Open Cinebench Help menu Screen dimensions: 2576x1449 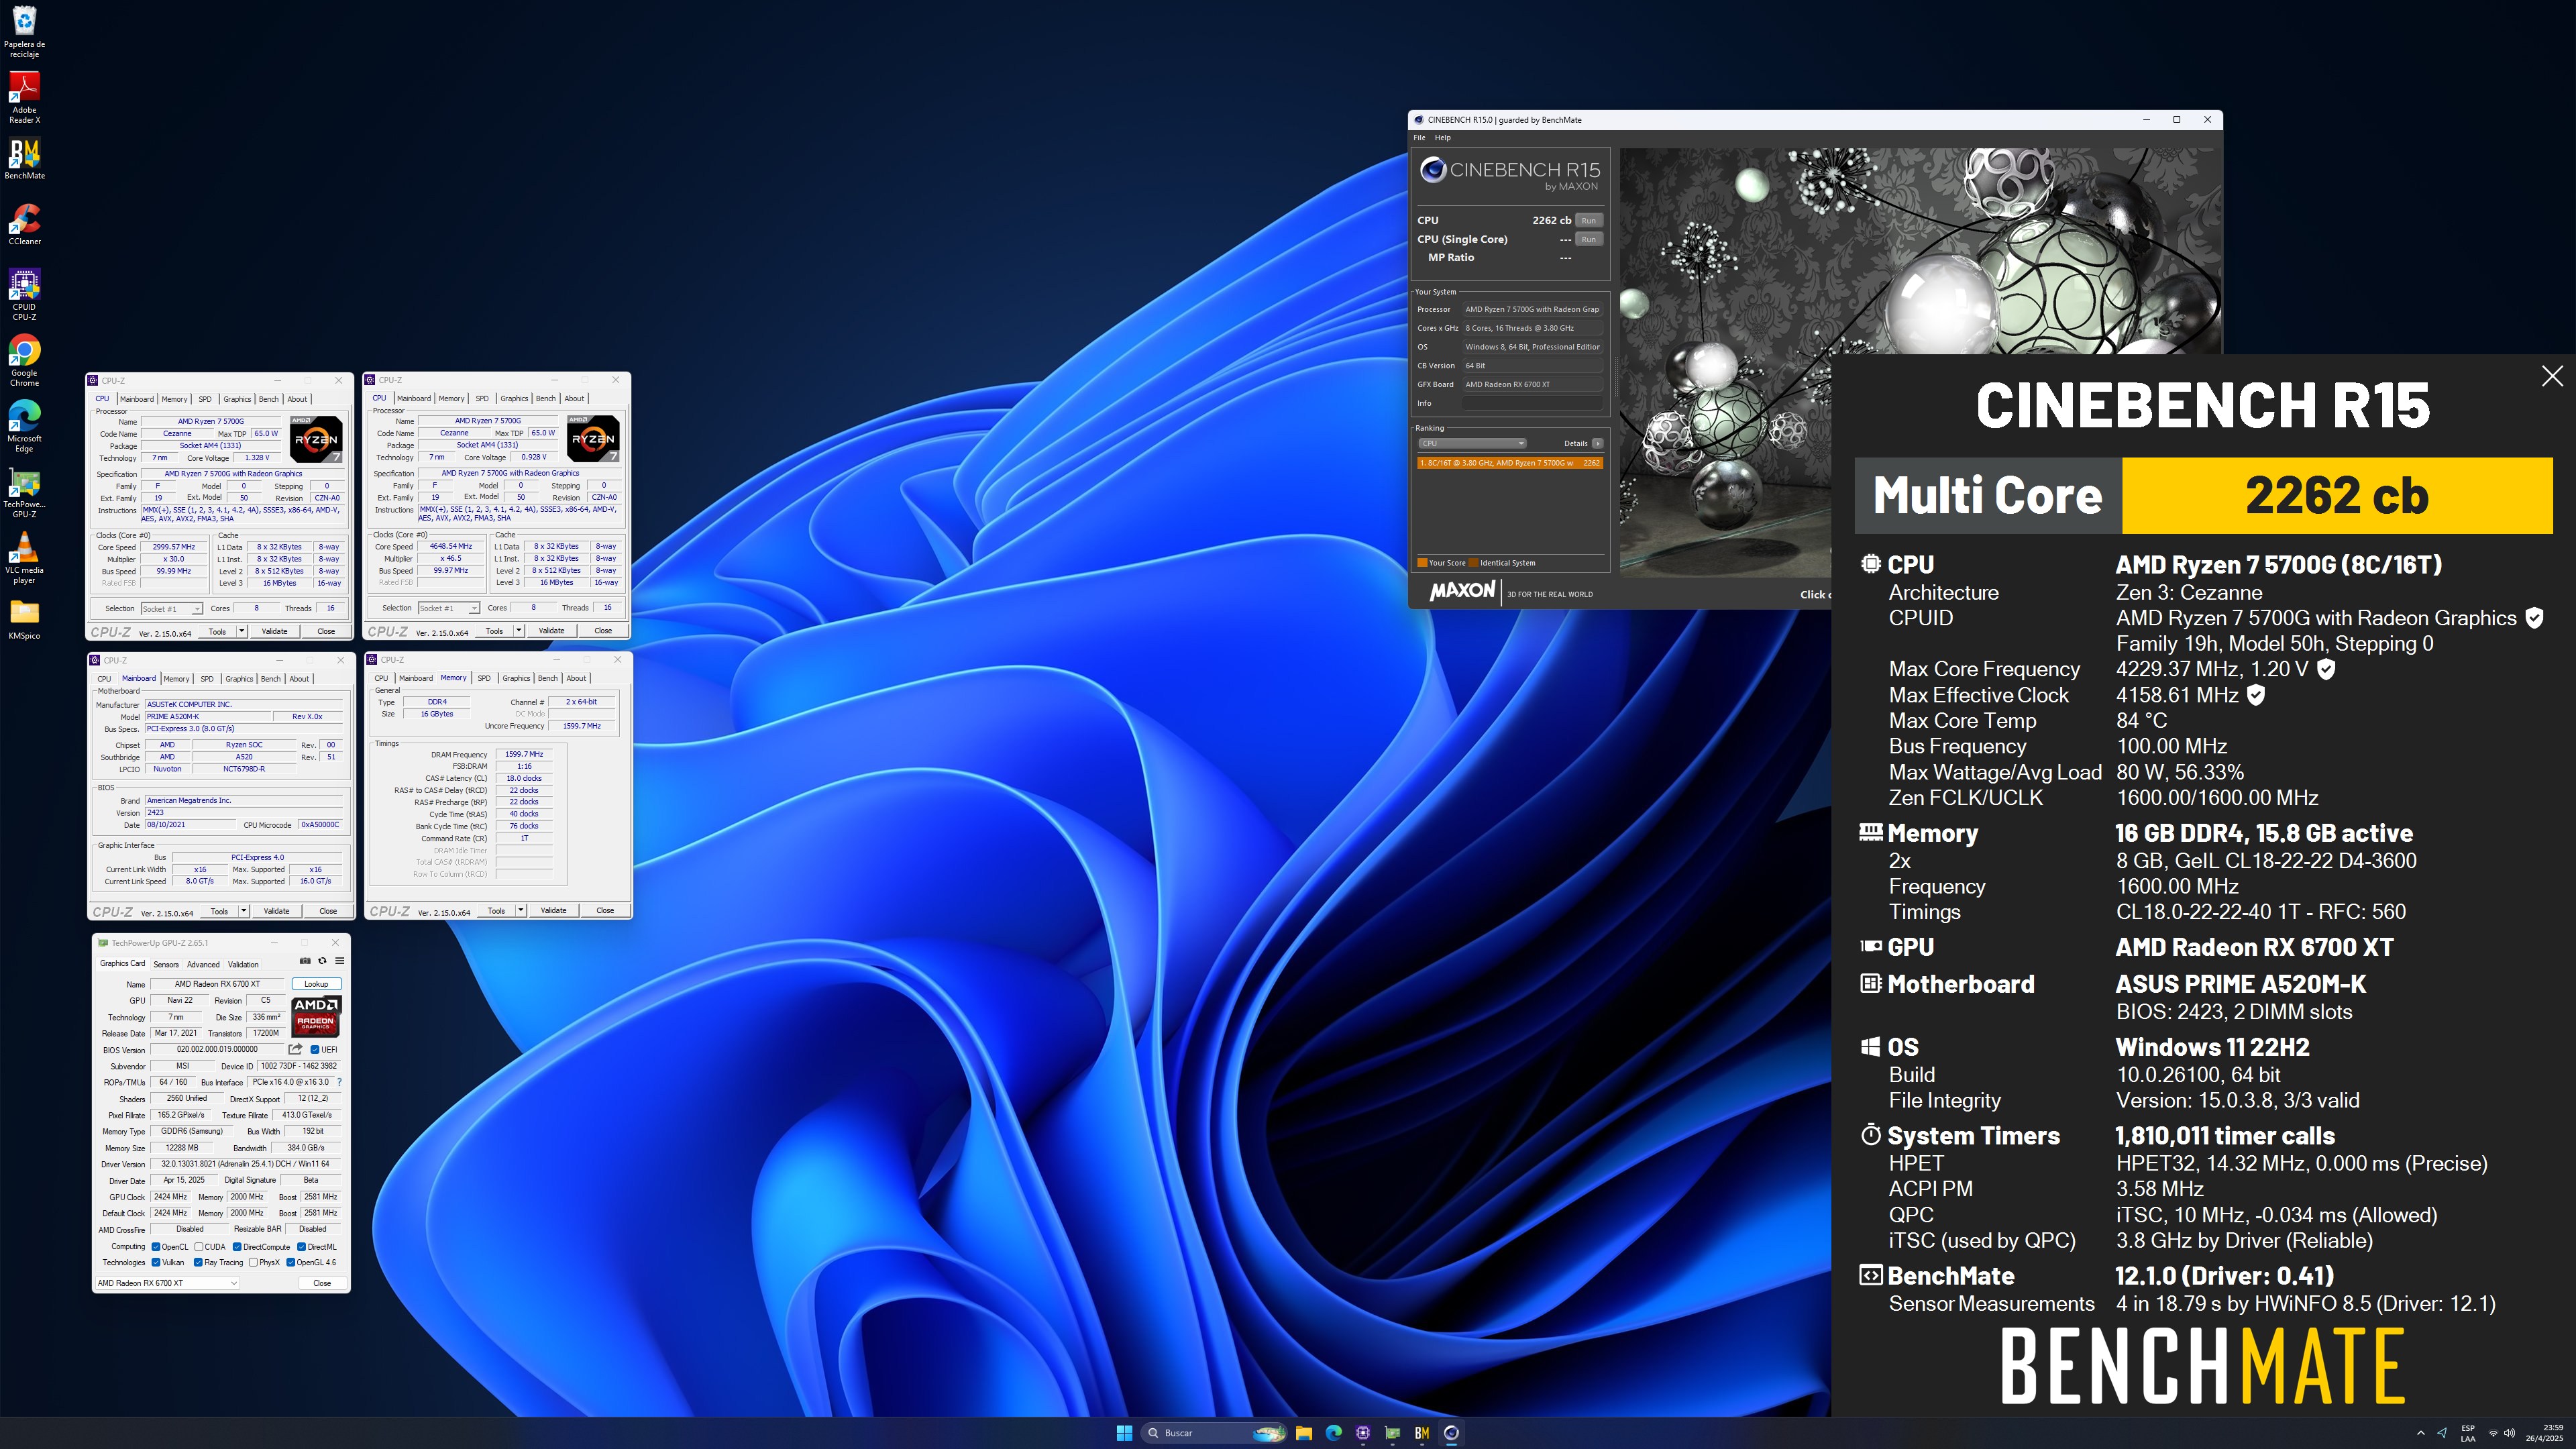click(x=1442, y=138)
